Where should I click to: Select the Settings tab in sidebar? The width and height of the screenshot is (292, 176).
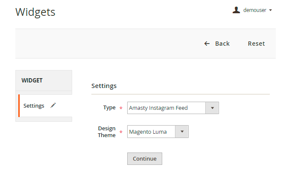pyautogui.click(x=34, y=106)
